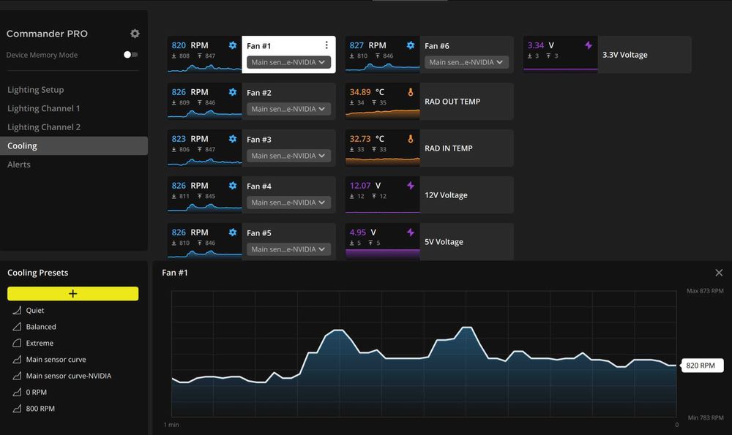Open Commander PRO settings gear
732x435 pixels.
tap(135, 34)
